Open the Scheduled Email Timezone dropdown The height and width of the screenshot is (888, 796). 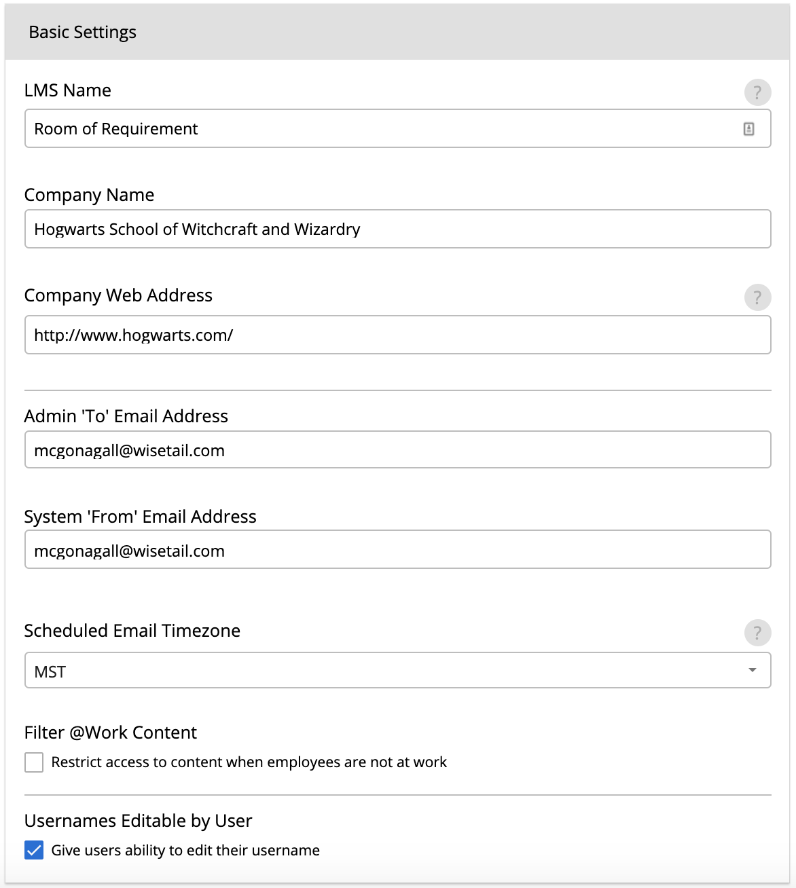[398, 670]
